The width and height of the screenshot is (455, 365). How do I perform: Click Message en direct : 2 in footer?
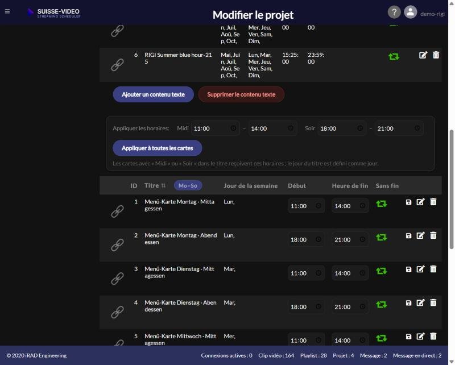417,355
